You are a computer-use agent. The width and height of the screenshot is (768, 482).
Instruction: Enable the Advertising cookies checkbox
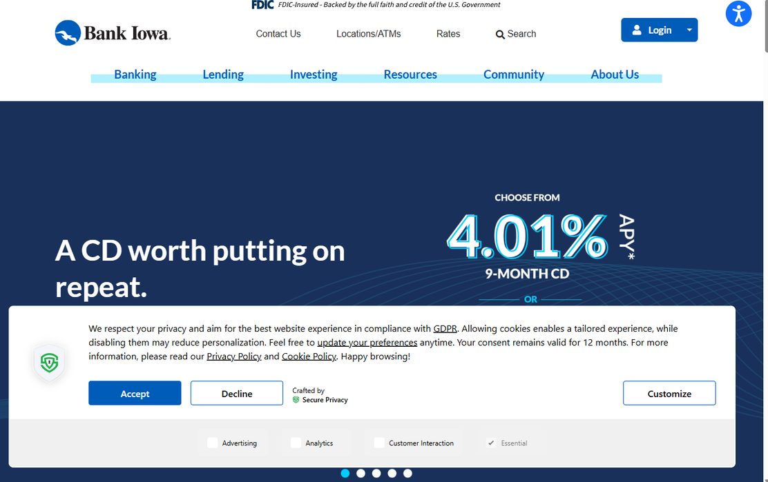[x=212, y=443]
